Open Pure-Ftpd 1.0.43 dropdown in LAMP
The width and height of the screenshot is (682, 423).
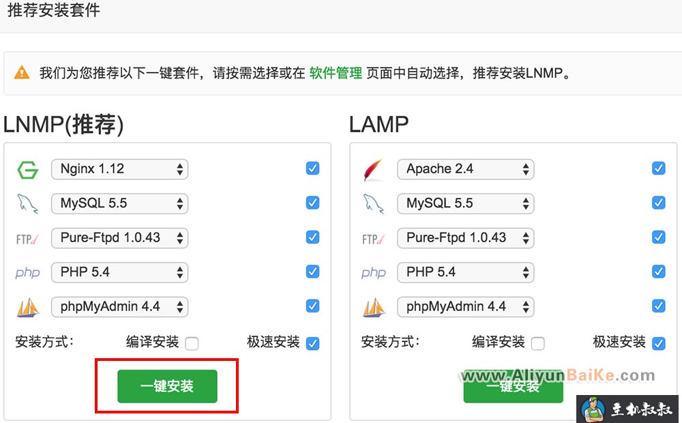[465, 237]
